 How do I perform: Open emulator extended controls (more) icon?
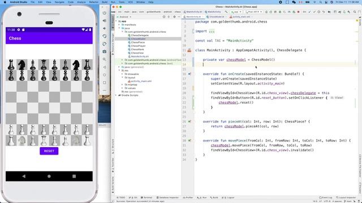click(x=104, y=90)
